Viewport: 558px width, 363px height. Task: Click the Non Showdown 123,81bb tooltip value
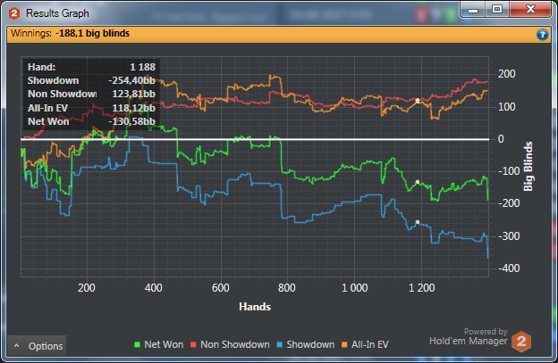(134, 94)
